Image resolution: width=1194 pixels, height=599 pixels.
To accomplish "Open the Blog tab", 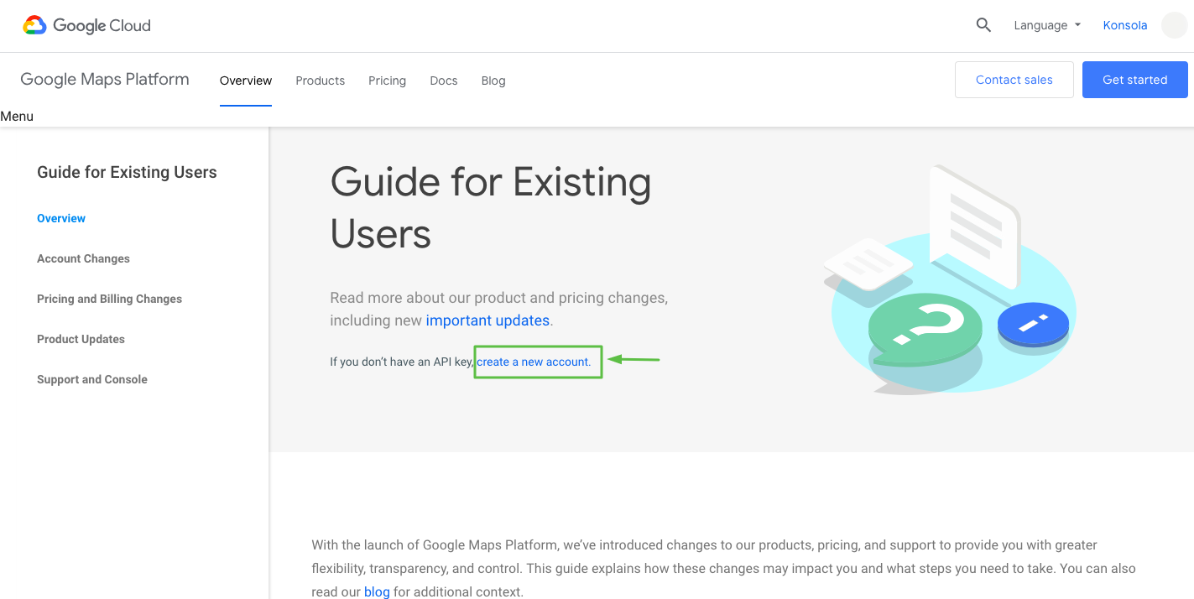I will click(493, 81).
